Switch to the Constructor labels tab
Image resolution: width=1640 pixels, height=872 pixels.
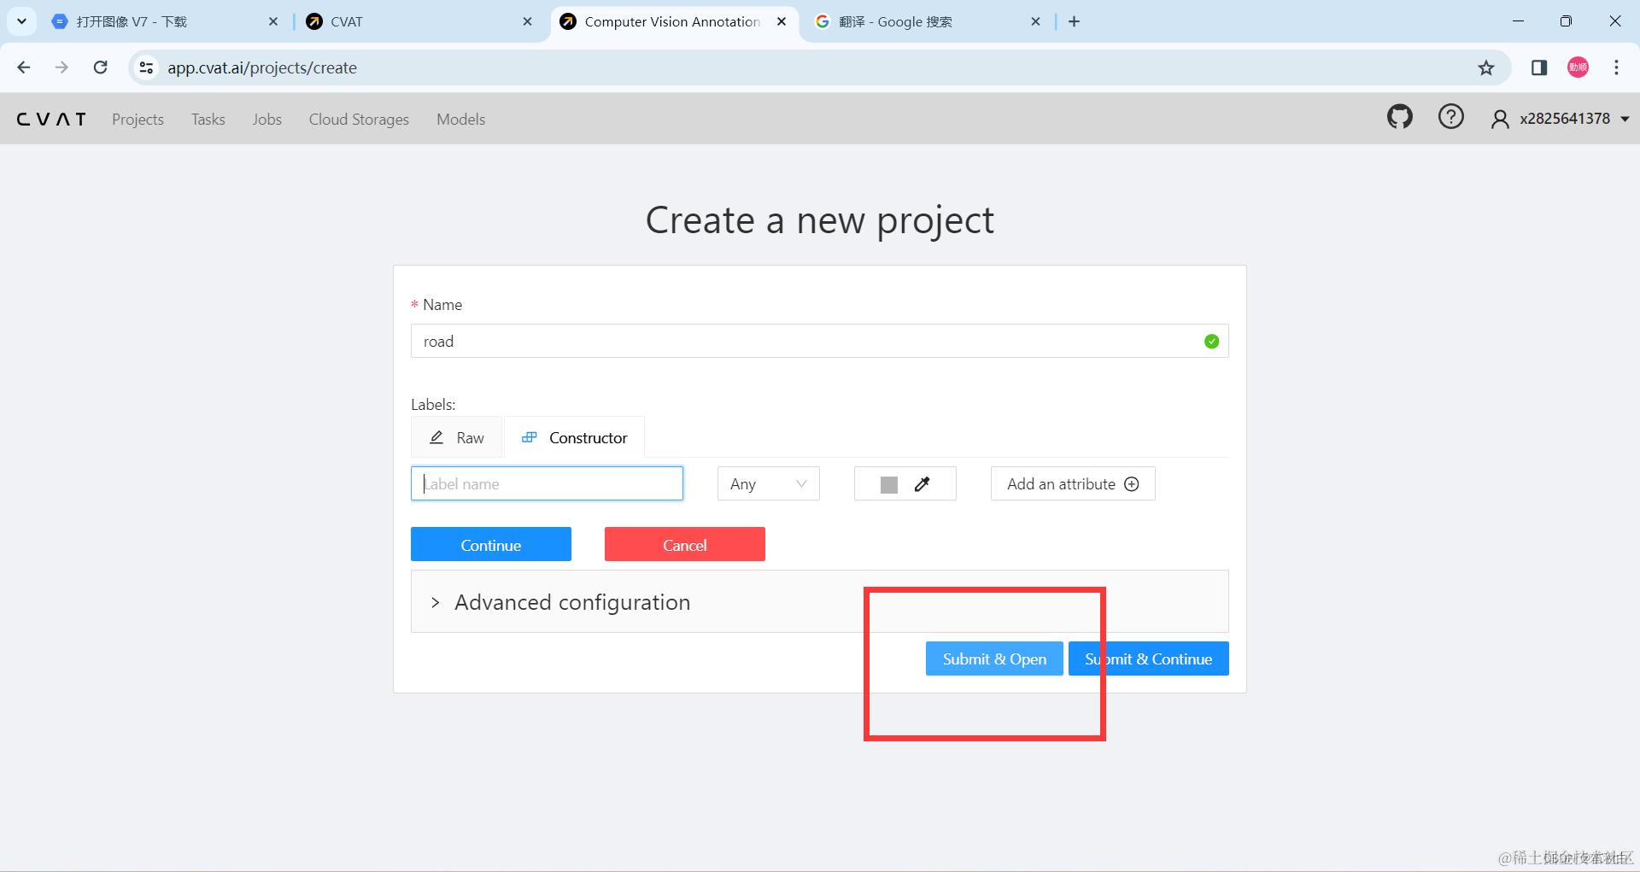574,437
